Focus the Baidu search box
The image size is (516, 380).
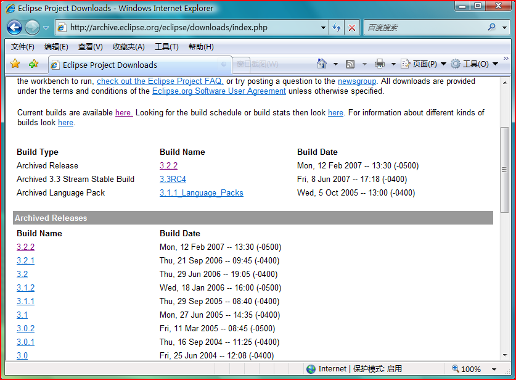(x=425, y=27)
